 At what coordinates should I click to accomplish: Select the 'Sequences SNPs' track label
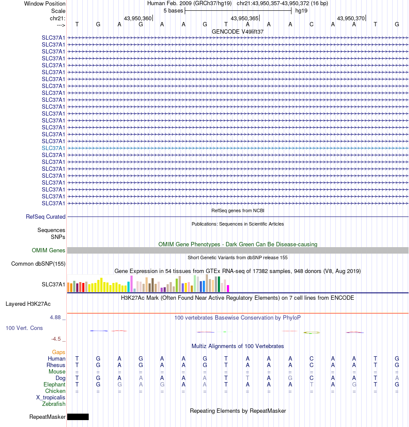click(51, 233)
